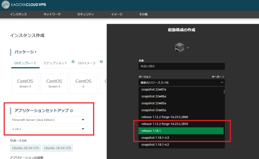Viewport: 259px width, 159px height.
Task: Expand the chevron beside the furnace icon
Action: tap(188, 48)
